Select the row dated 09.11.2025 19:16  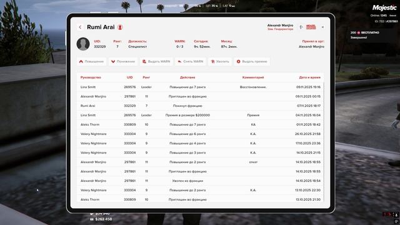point(200,87)
